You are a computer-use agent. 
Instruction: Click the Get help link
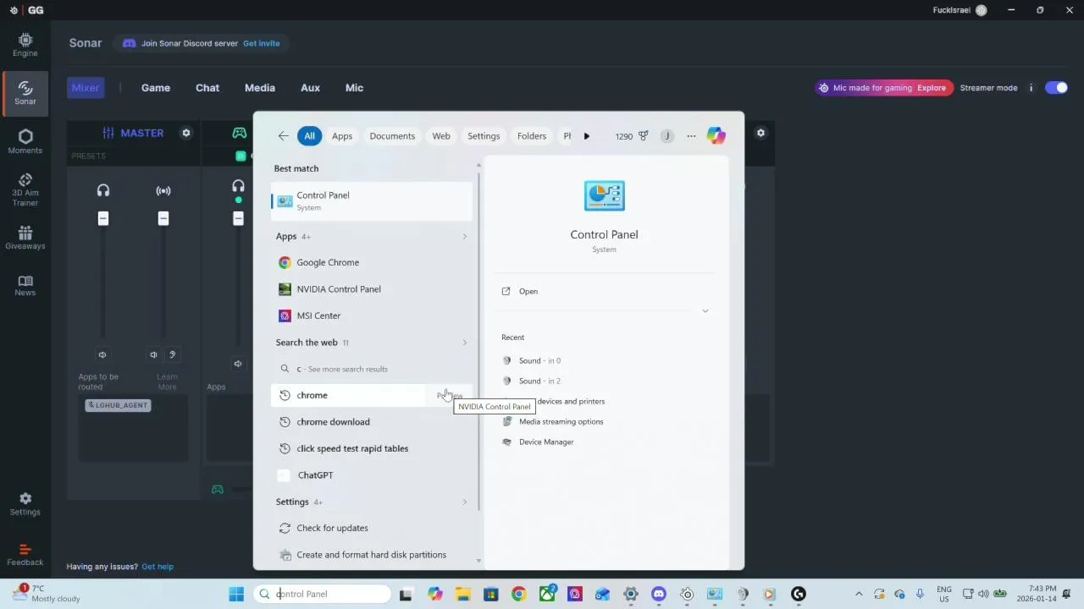(x=158, y=567)
